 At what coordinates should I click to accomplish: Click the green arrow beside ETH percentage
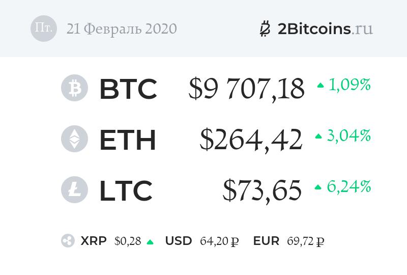pos(318,136)
